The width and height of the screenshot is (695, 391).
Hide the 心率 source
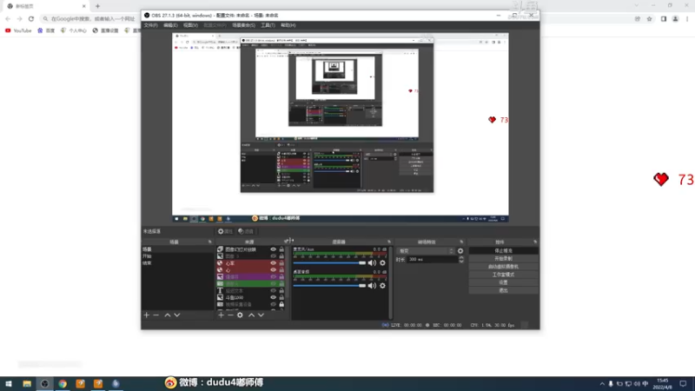click(x=273, y=263)
